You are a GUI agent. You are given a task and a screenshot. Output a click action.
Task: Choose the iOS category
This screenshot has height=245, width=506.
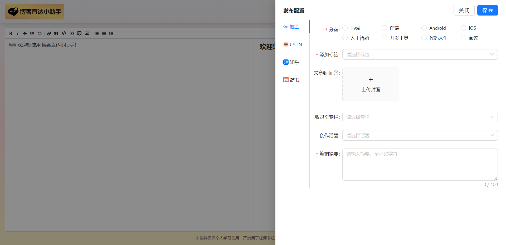(x=464, y=28)
